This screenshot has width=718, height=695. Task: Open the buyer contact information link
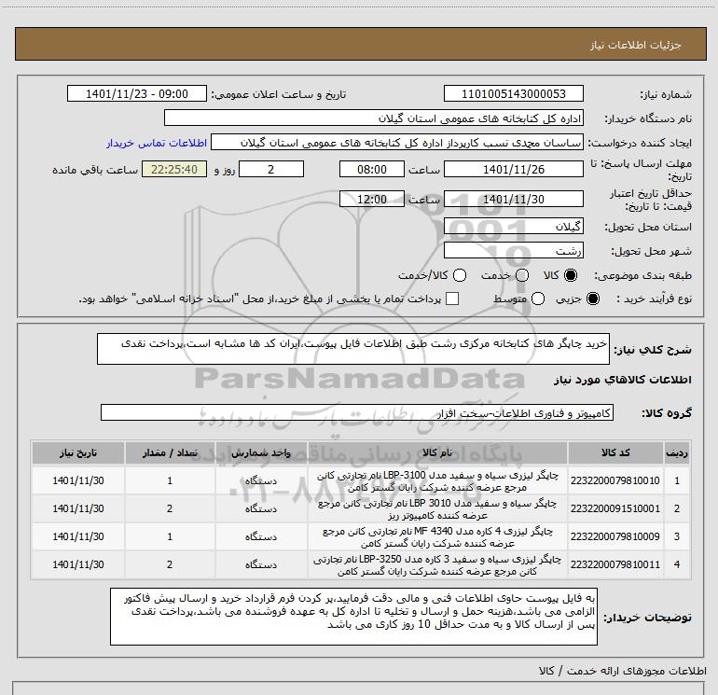(157, 143)
